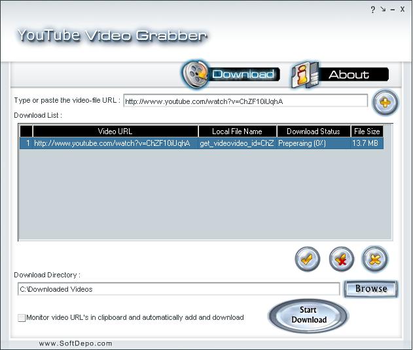Click the film reel Download icon
The image size is (413, 350).
point(195,74)
